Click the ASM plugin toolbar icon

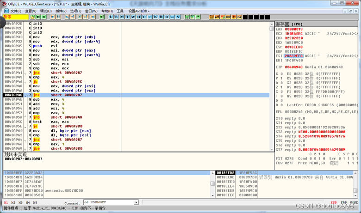[239, 17]
